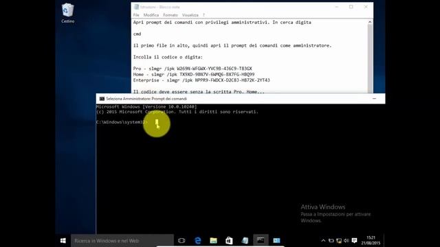Click 'Incolla il codice o digita:' line
Image resolution: width=440 pixels, height=247 pixels.
(168, 57)
